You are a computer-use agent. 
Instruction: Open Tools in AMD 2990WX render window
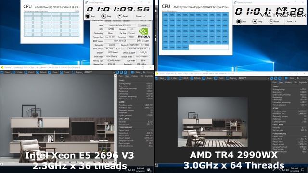219,78
